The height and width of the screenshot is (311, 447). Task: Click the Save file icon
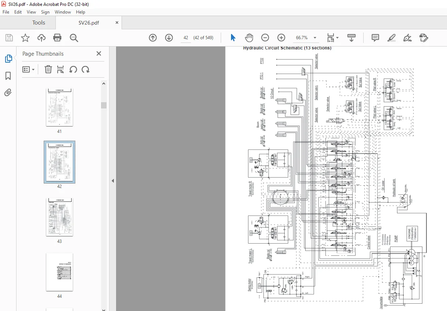[x=9, y=38]
